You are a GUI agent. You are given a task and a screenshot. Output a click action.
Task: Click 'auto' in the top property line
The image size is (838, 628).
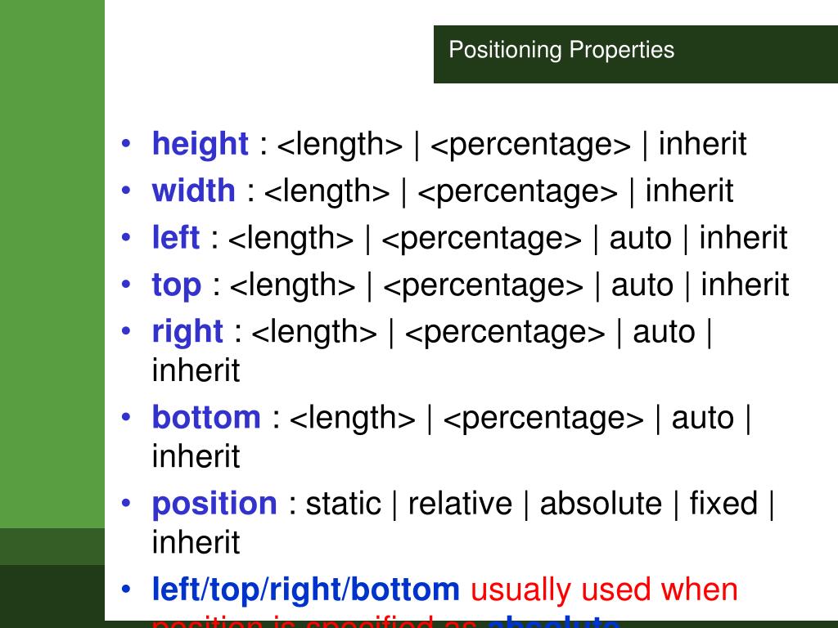[642, 285]
